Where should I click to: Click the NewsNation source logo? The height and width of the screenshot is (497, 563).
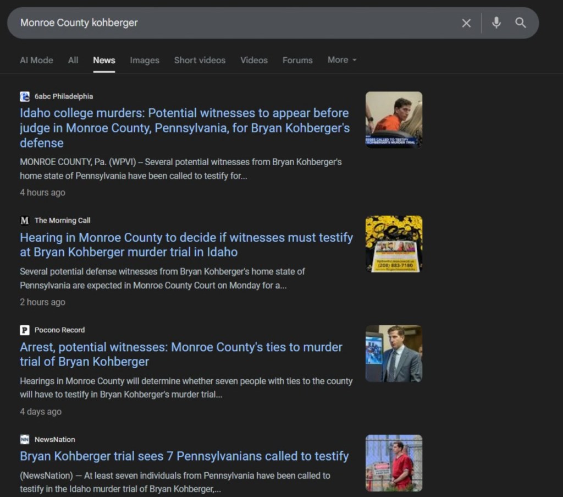tap(25, 439)
